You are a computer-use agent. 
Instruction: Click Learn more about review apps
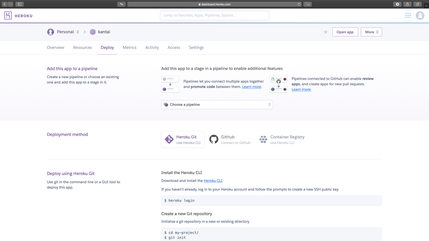pos(301,89)
